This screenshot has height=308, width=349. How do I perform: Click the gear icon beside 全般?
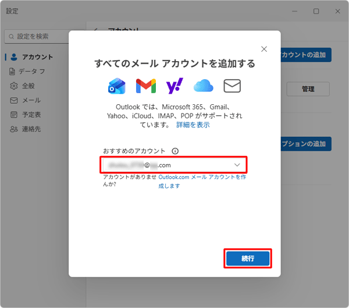(x=14, y=86)
